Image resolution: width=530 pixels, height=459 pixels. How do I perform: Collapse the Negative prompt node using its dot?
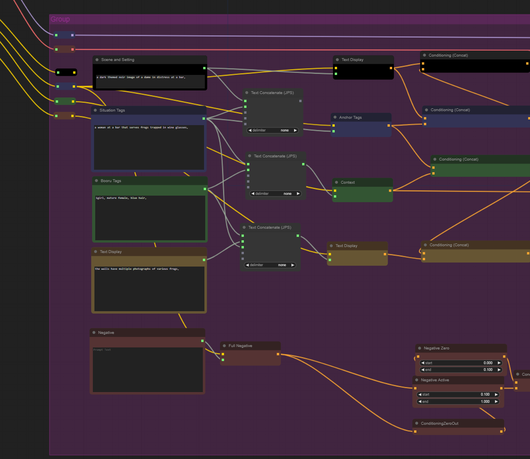pos(94,333)
